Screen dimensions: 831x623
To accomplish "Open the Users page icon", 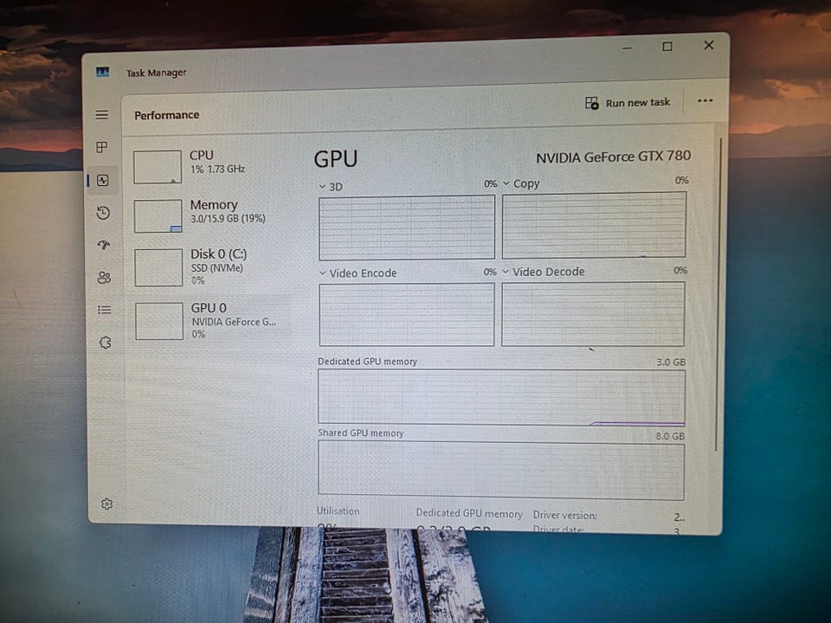I will coord(105,278).
